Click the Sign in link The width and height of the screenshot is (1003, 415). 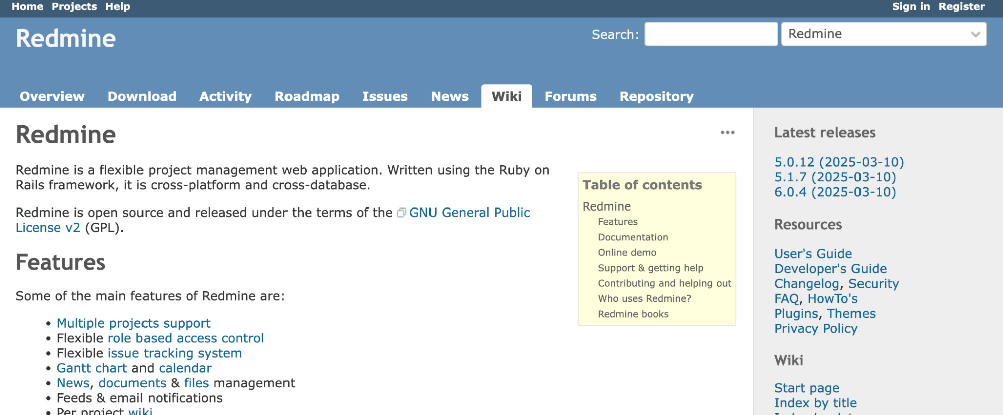pos(911,7)
